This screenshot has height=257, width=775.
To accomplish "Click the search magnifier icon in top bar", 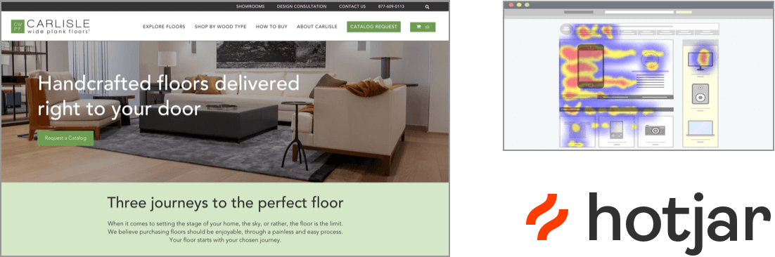I will tap(427, 7).
